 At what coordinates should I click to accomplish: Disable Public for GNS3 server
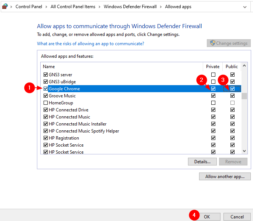pyautogui.click(x=233, y=74)
